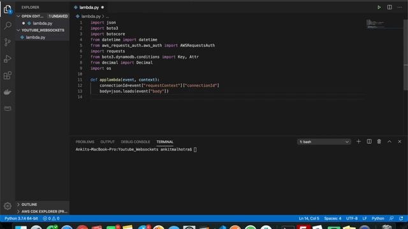Click line number 14 in the gutter
This screenshot has height=229, width=408.
[80, 97]
